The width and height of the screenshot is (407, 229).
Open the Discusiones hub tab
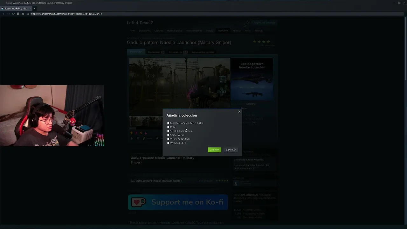pos(145,31)
